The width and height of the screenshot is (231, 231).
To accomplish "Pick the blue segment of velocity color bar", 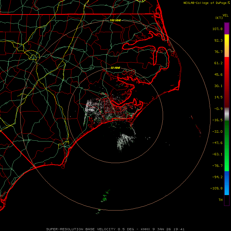I will 227,183.
